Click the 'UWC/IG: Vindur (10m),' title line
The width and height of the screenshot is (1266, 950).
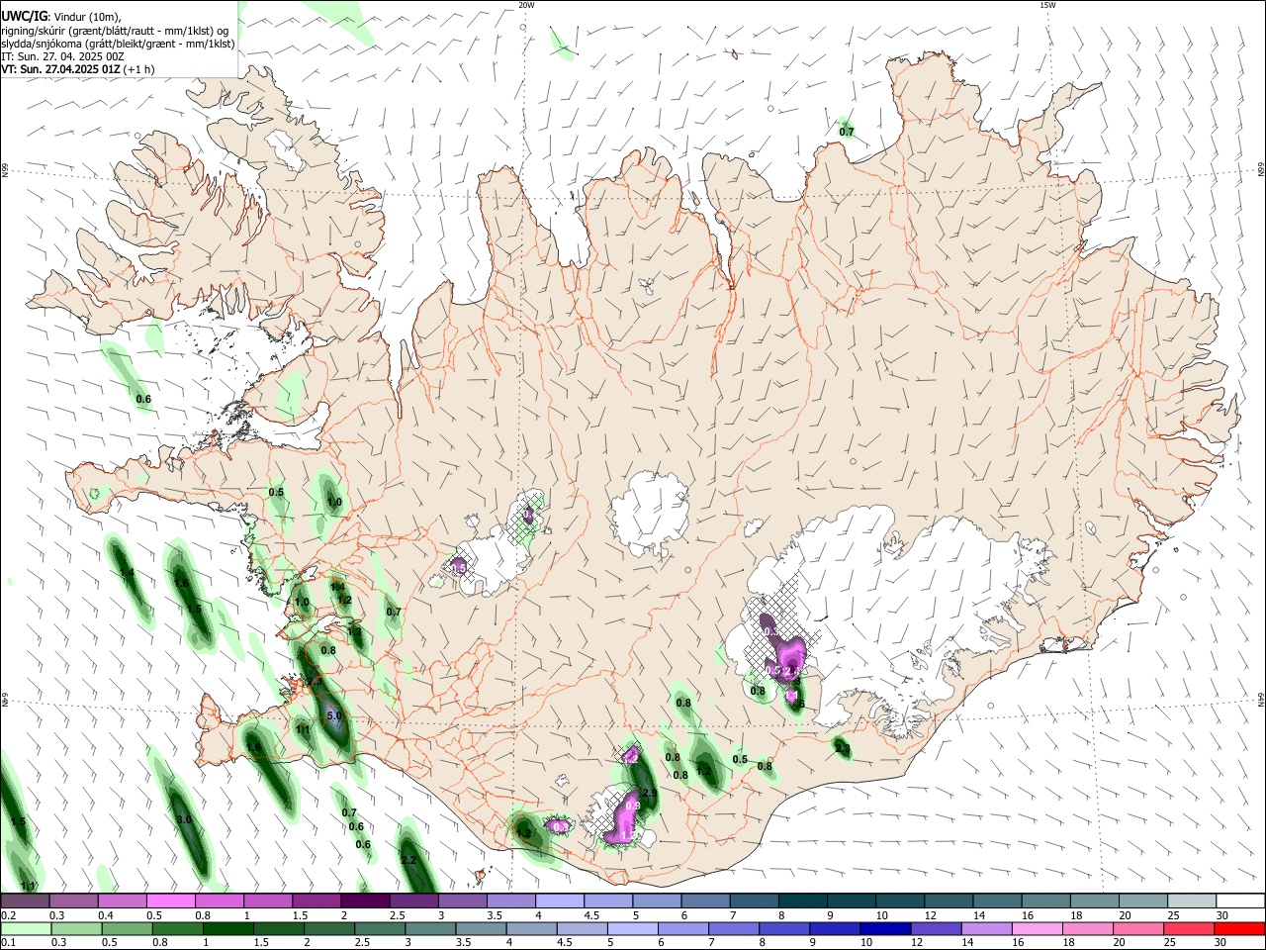61,17
